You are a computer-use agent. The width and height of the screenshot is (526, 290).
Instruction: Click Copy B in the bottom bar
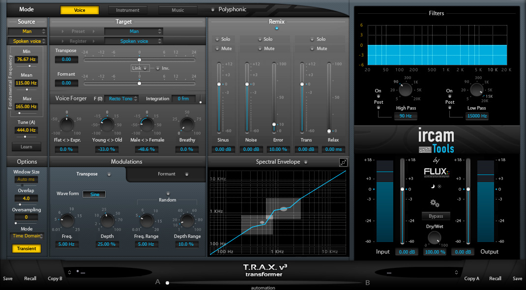point(55,278)
